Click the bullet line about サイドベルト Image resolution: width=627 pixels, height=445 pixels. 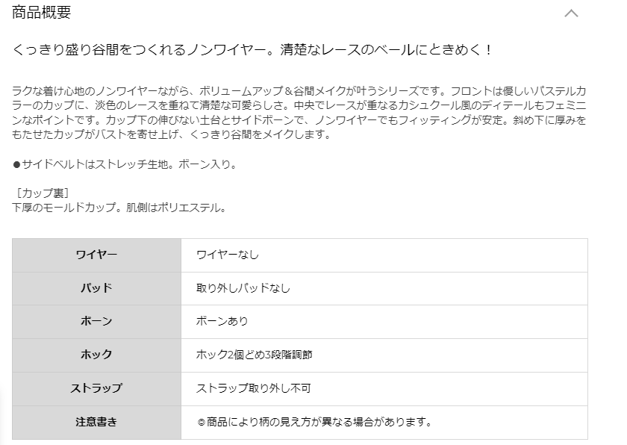pos(125,164)
